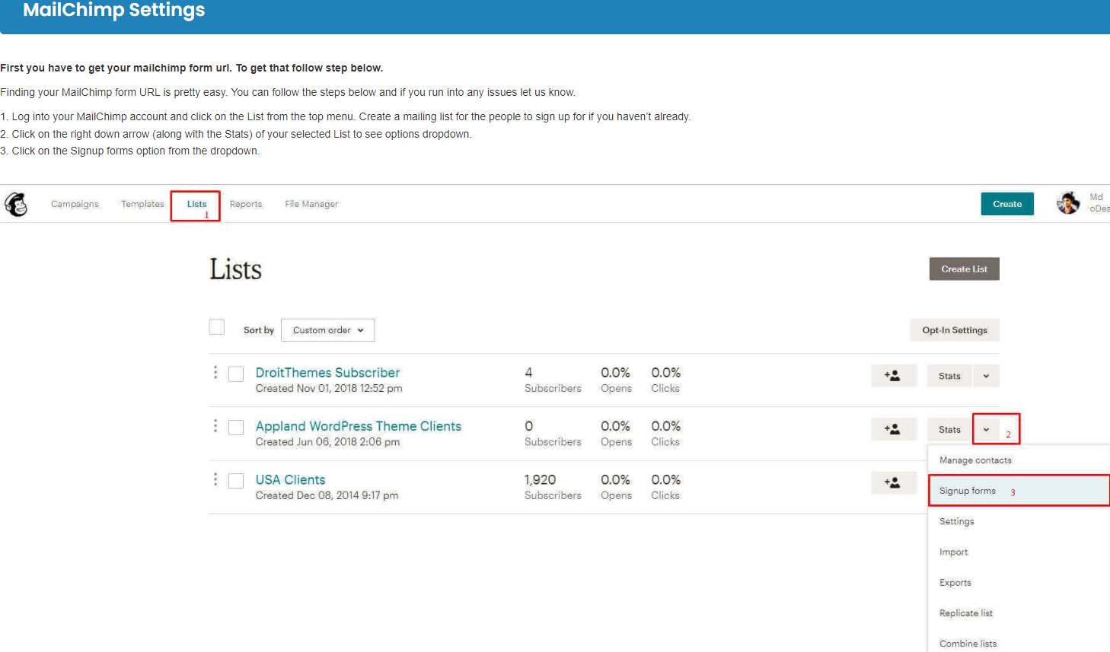Add contact to DroitThemes Subscriber list
This screenshot has height=652, width=1110.
[x=894, y=376]
